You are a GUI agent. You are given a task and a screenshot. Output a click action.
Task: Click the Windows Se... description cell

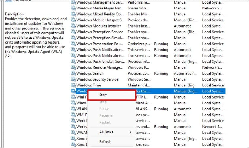[139, 79]
